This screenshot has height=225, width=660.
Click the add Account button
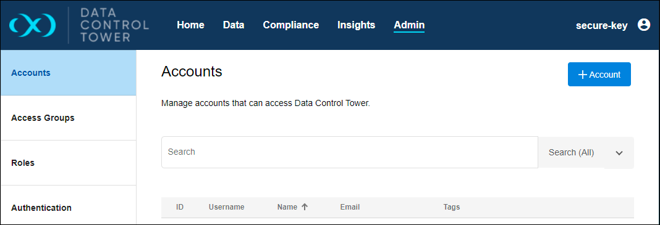pos(599,75)
